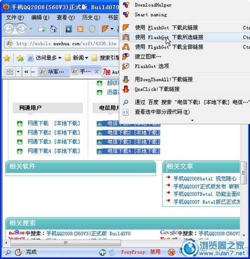Open the 访问最多 bookmarks dropdown

click(x=44, y=58)
